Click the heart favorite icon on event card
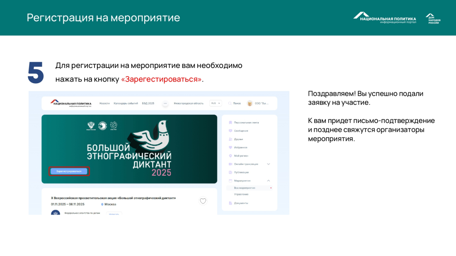 pyautogui.click(x=203, y=201)
